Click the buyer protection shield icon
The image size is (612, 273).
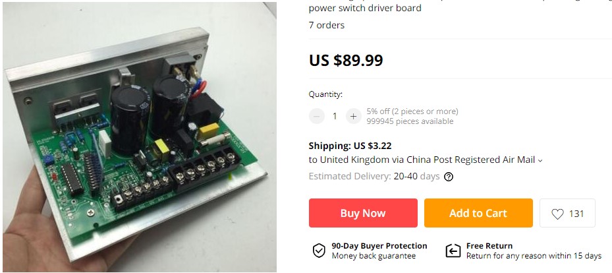[x=319, y=251]
